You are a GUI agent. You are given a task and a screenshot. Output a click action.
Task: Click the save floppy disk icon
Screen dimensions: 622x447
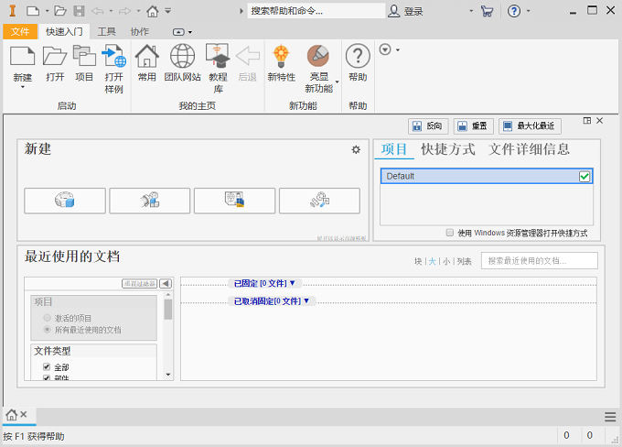[80, 11]
